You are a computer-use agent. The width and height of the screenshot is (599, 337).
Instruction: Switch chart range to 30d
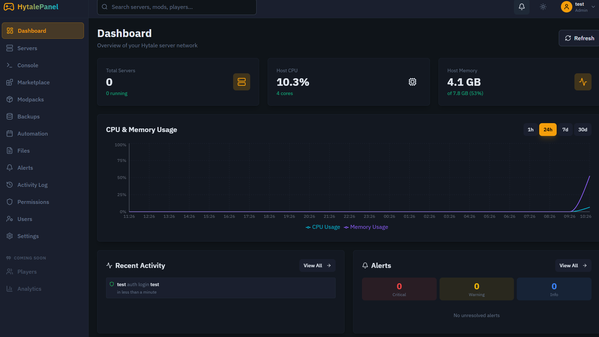click(582, 130)
